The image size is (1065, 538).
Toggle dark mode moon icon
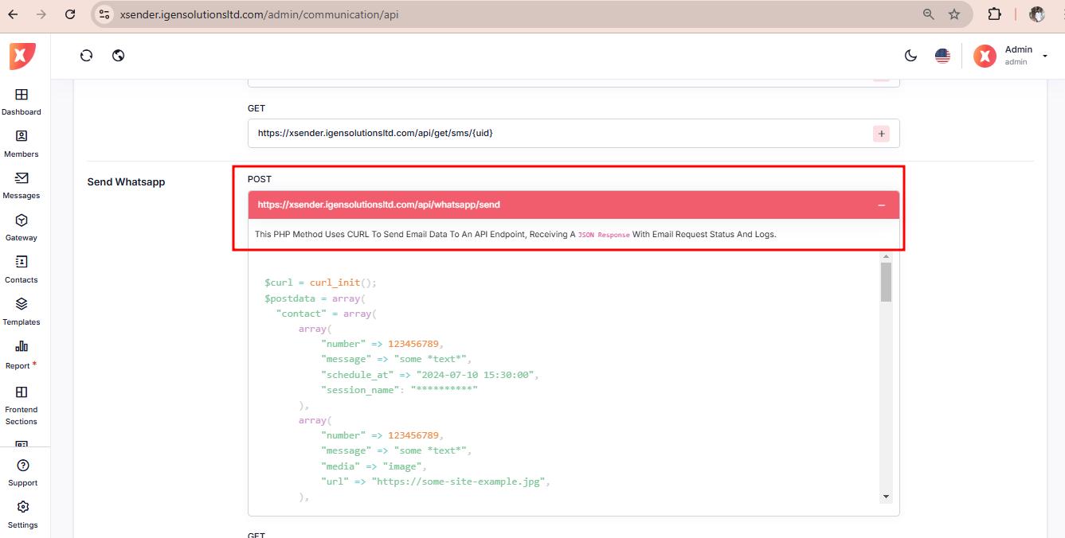[x=910, y=56]
